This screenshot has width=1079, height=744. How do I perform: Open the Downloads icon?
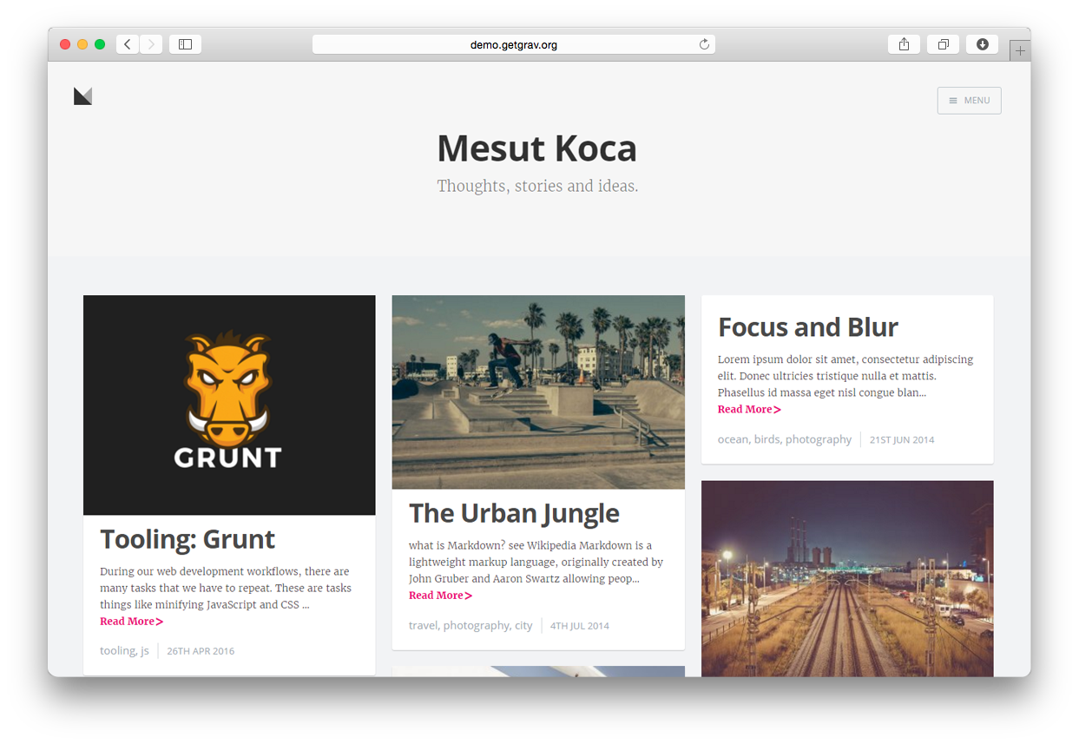click(x=982, y=44)
